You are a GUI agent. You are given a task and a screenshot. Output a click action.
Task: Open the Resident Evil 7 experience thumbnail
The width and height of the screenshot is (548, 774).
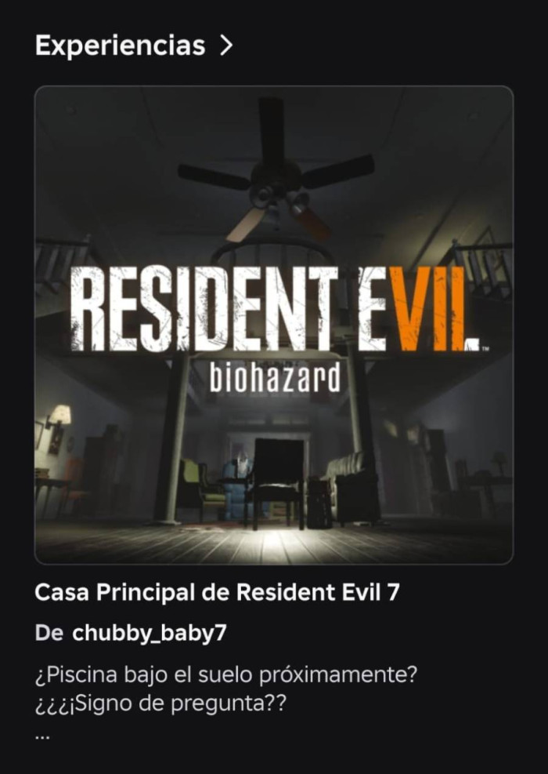point(274,325)
